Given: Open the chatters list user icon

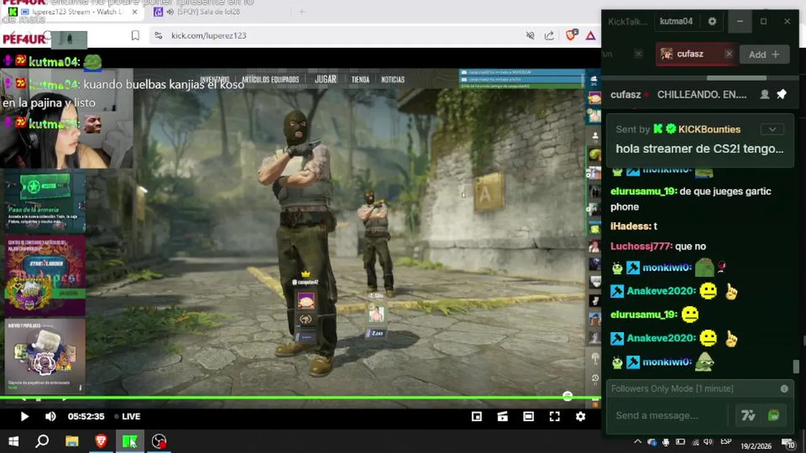Looking at the screenshot, I should click(x=764, y=94).
